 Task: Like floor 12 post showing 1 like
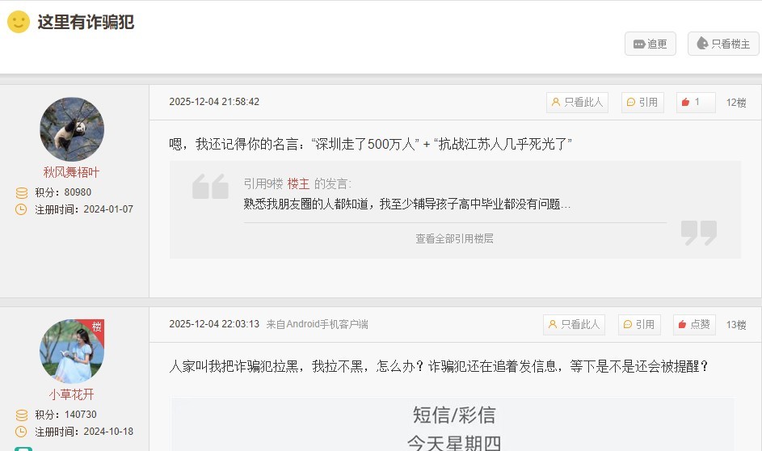point(695,102)
